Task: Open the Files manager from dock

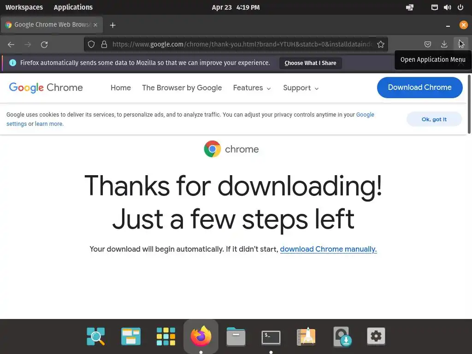Action: pyautogui.click(x=236, y=336)
